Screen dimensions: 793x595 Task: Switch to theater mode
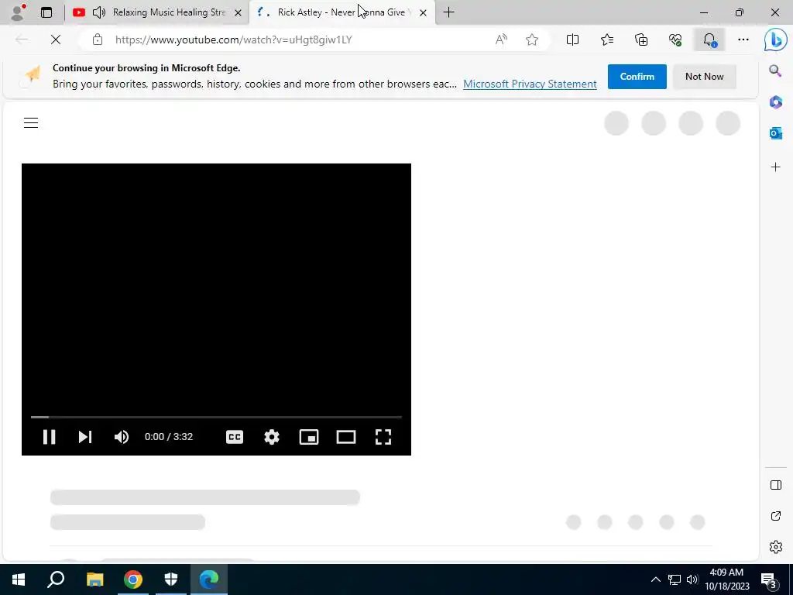click(x=346, y=437)
